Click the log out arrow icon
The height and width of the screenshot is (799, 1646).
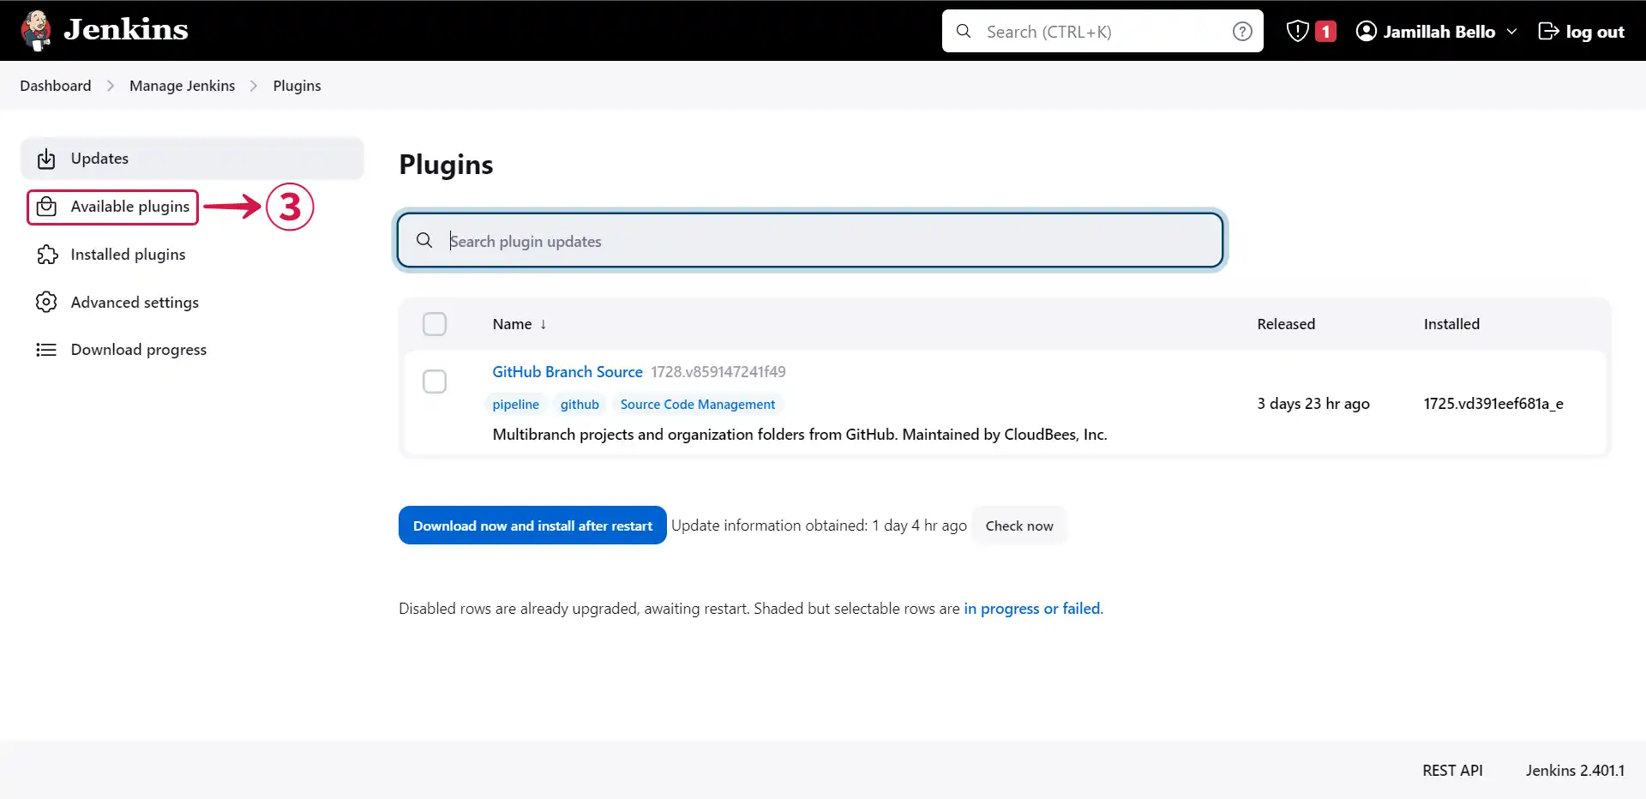1548,32
